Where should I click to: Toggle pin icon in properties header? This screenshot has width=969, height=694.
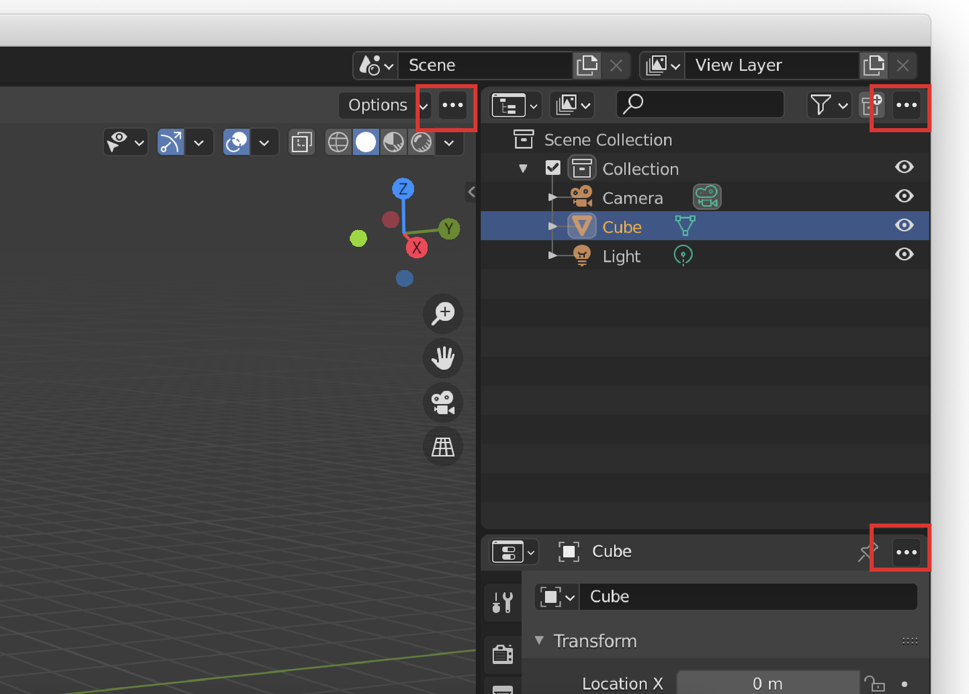867,552
